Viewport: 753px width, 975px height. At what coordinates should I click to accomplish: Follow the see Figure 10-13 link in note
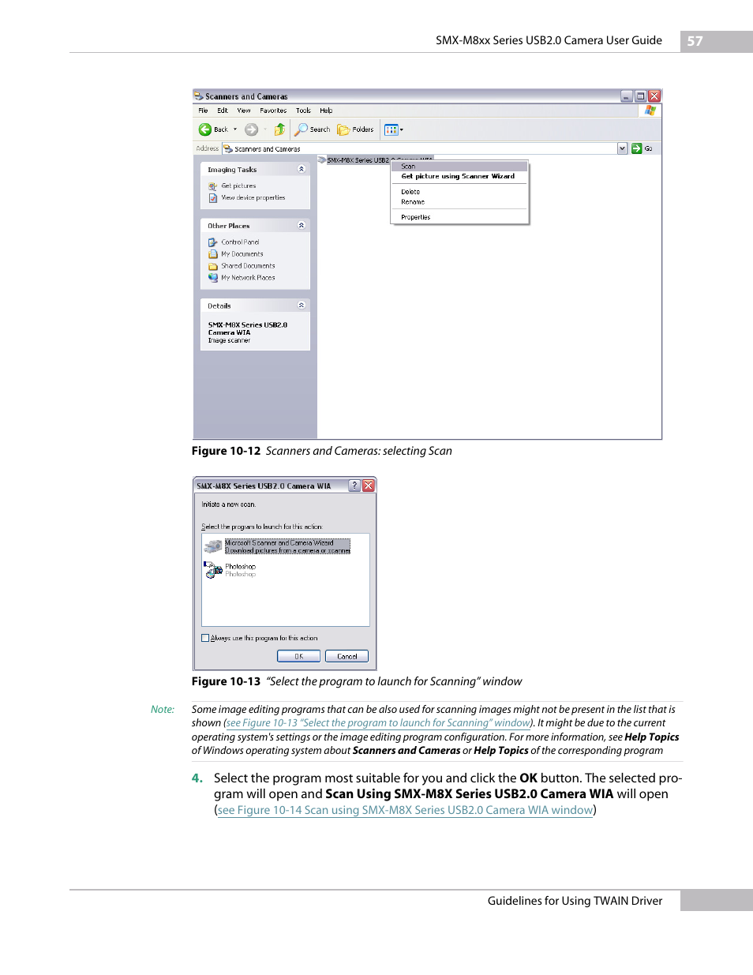378,723
